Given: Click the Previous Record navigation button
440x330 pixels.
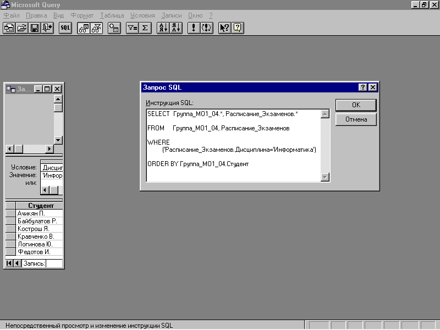Looking at the screenshot, I should pyautogui.click(x=18, y=263).
